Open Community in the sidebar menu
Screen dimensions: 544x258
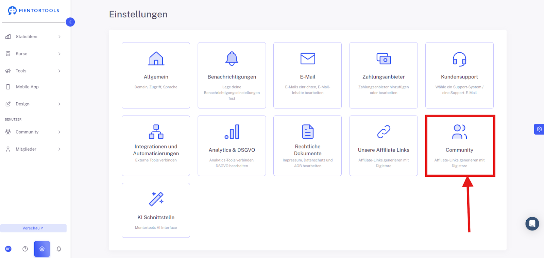pos(27,132)
